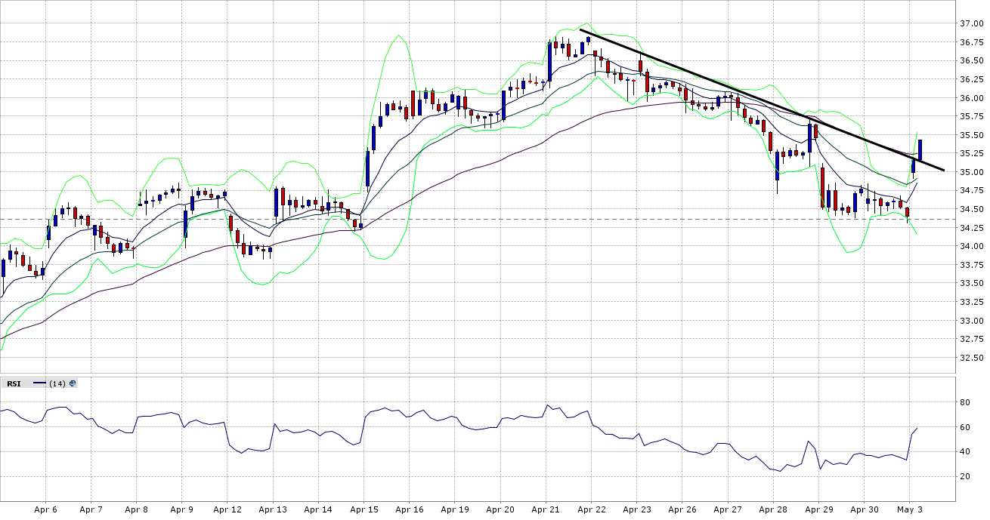Click the horizontal dashed line near 34.35

pos(478,219)
